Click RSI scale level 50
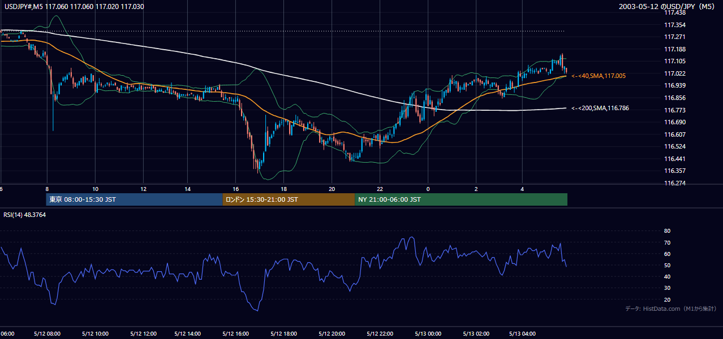Screen dimensions: 723x339 [667, 265]
